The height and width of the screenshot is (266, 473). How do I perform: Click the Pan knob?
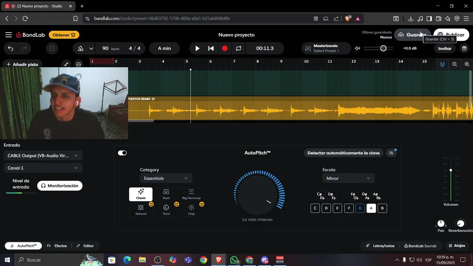pos(441,224)
